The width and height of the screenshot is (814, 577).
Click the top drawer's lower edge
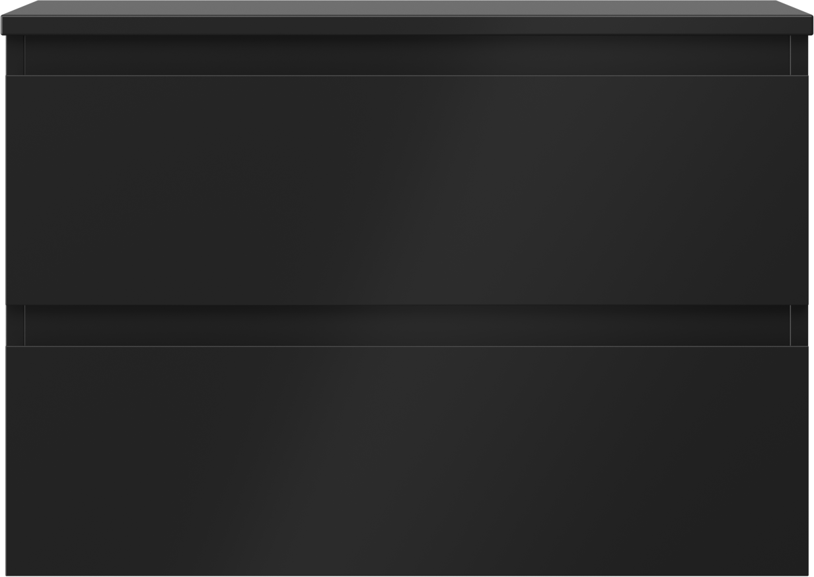[407, 305]
